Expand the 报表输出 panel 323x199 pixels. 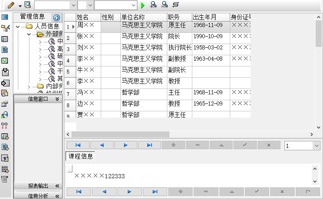57,186
